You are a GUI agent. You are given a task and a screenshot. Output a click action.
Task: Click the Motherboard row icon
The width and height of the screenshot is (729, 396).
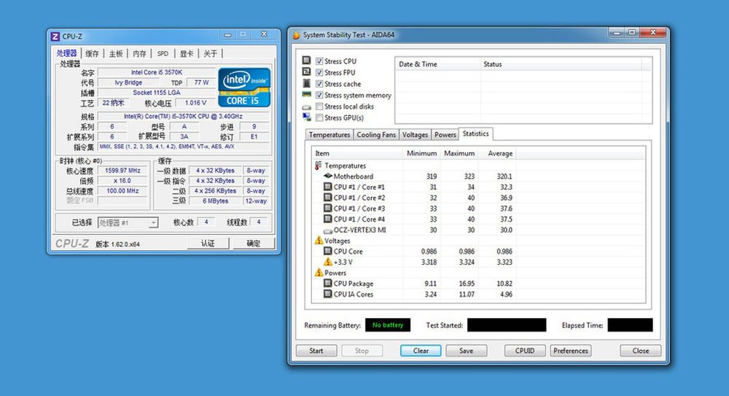(328, 176)
